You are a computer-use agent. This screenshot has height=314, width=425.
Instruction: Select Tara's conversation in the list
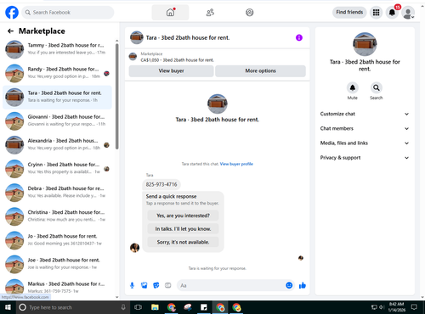(57, 97)
